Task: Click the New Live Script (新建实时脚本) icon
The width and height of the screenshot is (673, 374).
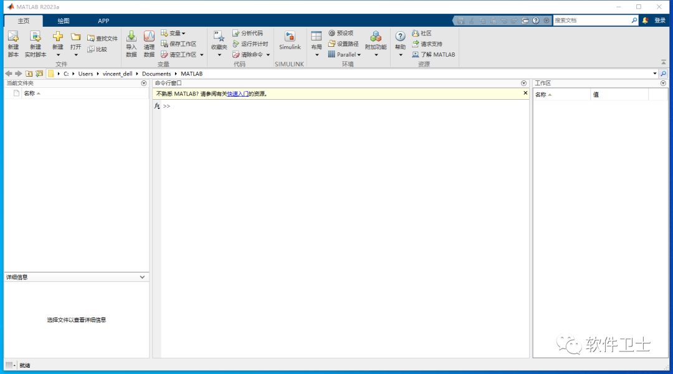Action: tap(35, 37)
